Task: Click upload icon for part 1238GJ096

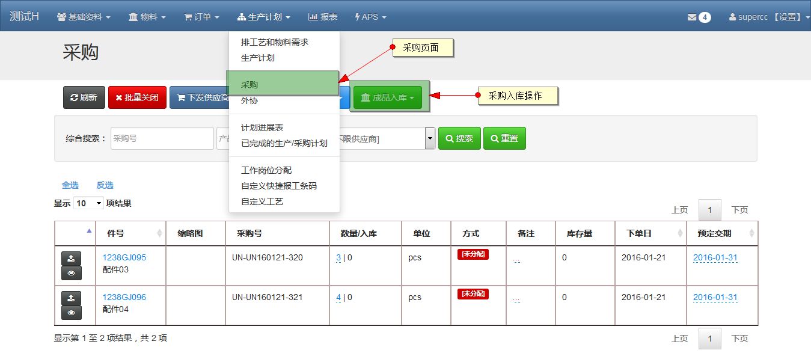Action: point(72,298)
